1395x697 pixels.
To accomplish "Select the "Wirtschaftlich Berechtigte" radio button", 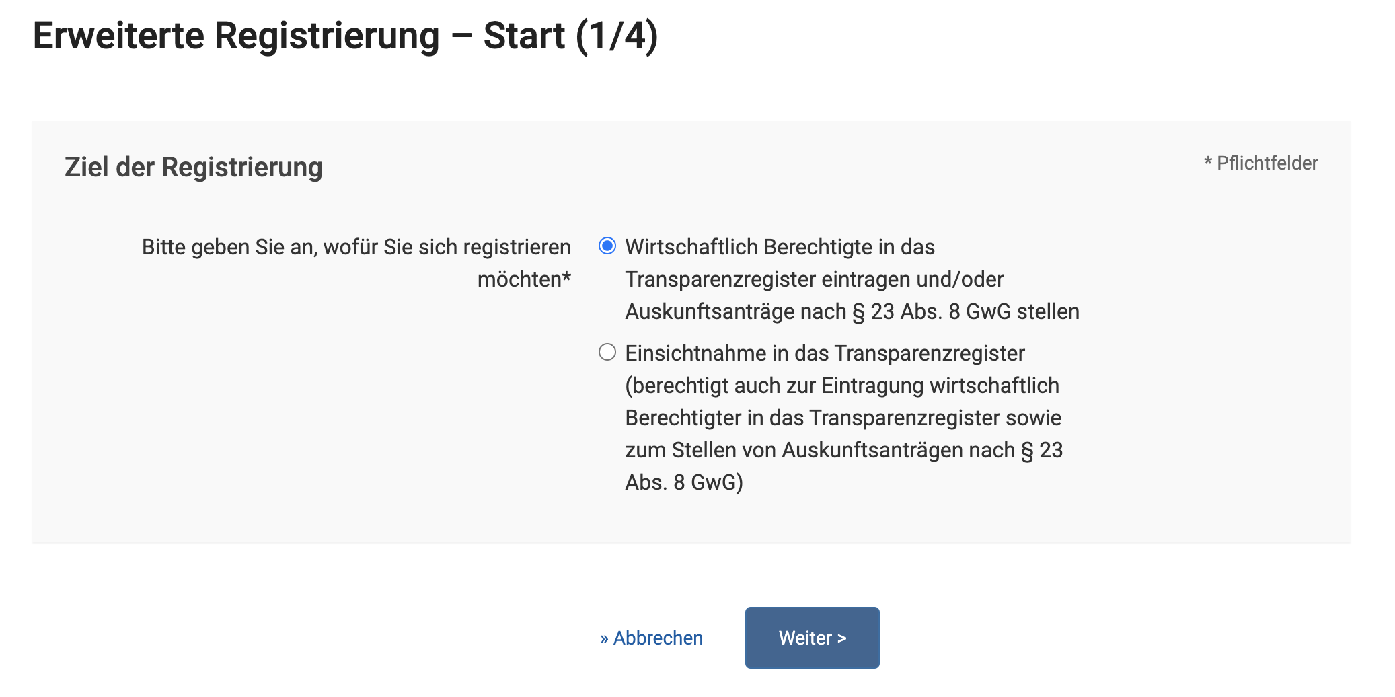I will click(x=607, y=246).
